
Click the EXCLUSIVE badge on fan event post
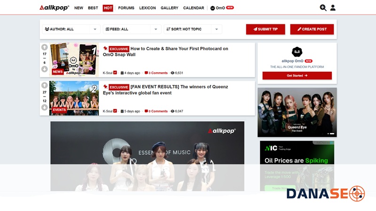[x=119, y=87]
